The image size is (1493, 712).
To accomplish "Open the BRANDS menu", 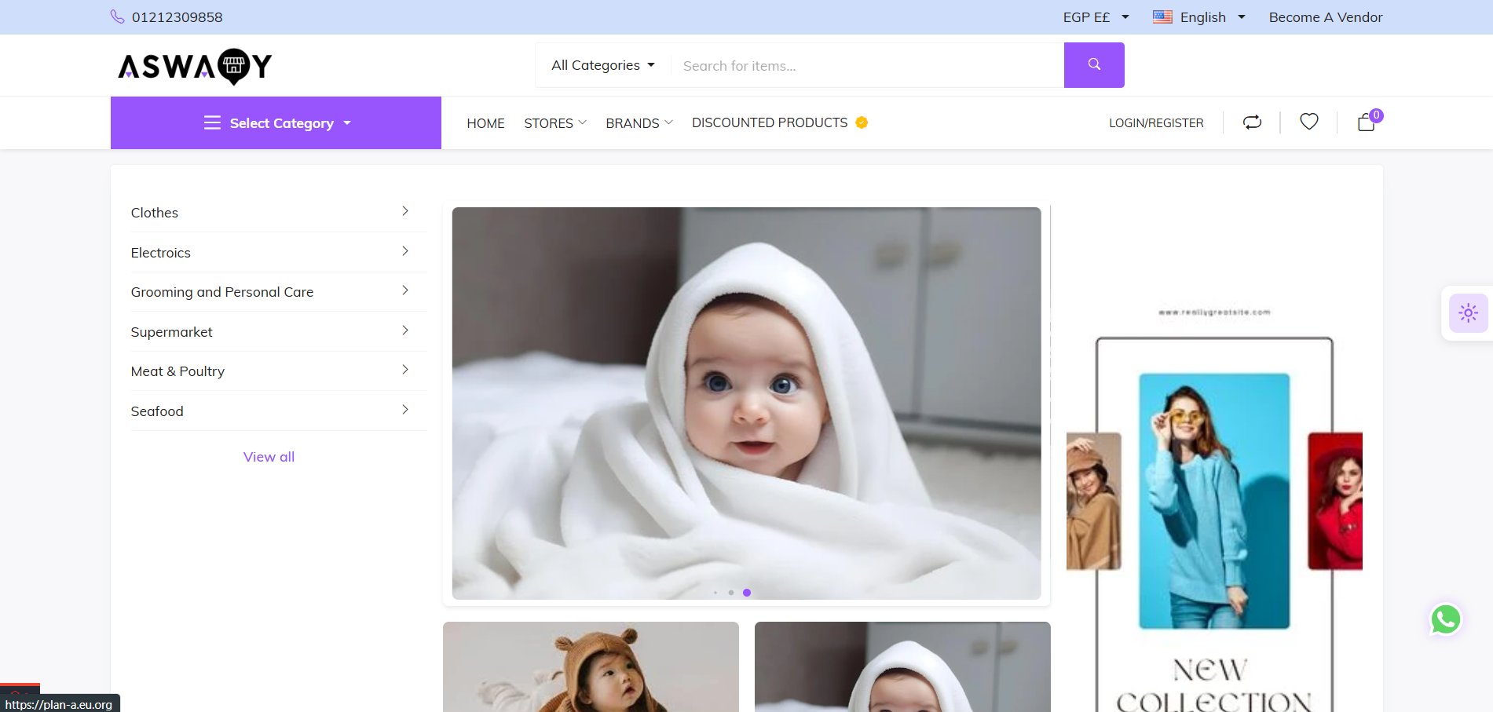I will point(639,123).
